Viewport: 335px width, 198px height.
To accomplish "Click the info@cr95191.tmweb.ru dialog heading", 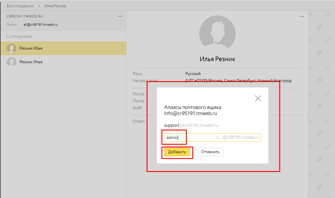I will [x=191, y=114].
